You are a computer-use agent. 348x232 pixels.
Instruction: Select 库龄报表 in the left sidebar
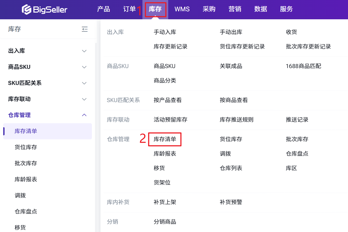pyautogui.click(x=26, y=179)
